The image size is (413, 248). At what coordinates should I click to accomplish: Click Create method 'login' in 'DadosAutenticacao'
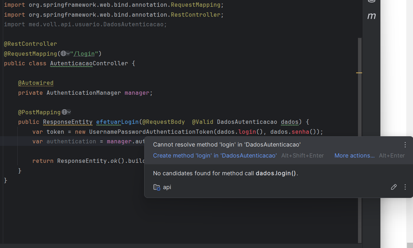click(215, 155)
